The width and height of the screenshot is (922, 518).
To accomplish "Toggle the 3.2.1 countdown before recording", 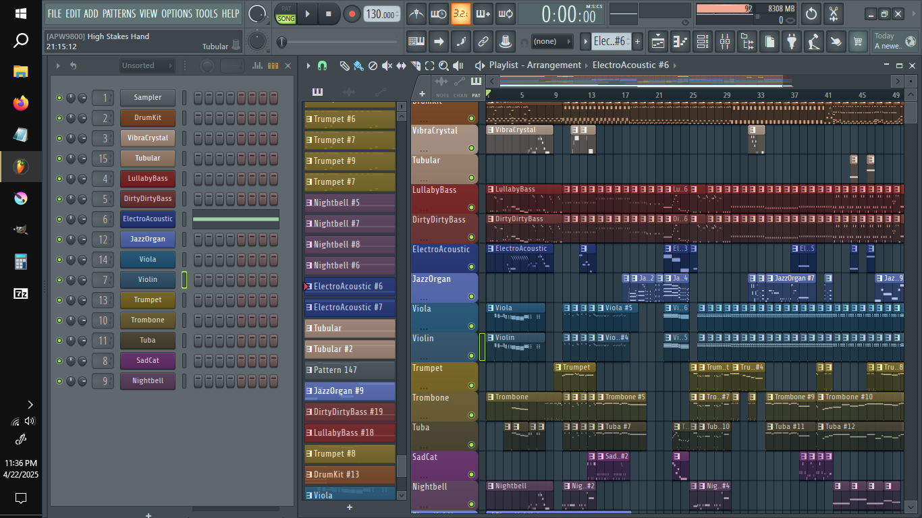I will [x=461, y=13].
